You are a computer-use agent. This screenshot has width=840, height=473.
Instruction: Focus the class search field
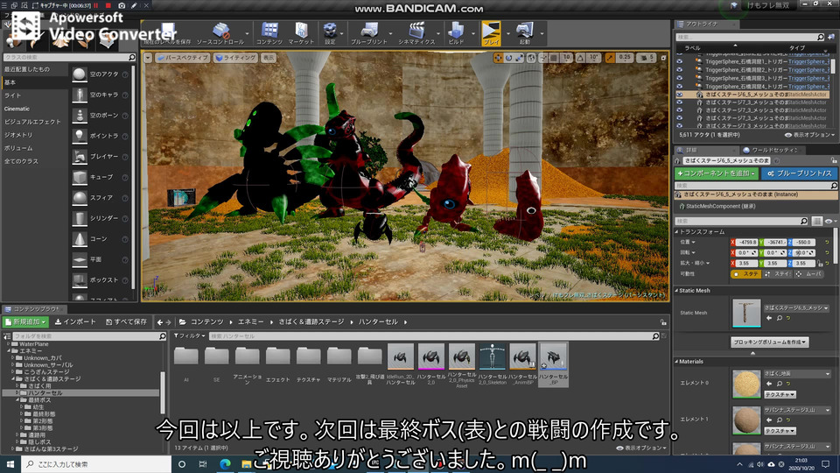pyautogui.click(x=68, y=57)
